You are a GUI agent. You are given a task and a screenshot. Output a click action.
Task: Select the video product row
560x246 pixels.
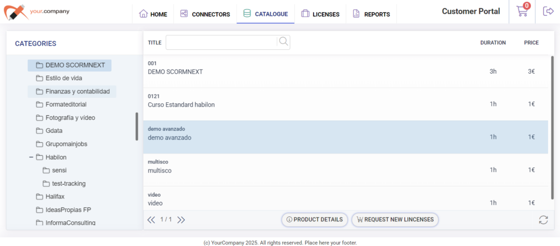[346, 198]
